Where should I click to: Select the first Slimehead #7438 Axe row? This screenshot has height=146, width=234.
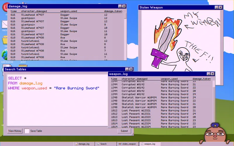tap(67, 38)
